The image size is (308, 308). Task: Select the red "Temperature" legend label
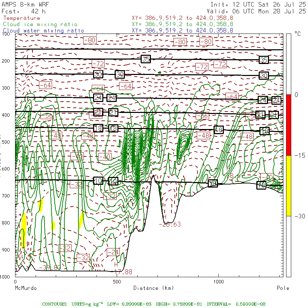pos(22,18)
